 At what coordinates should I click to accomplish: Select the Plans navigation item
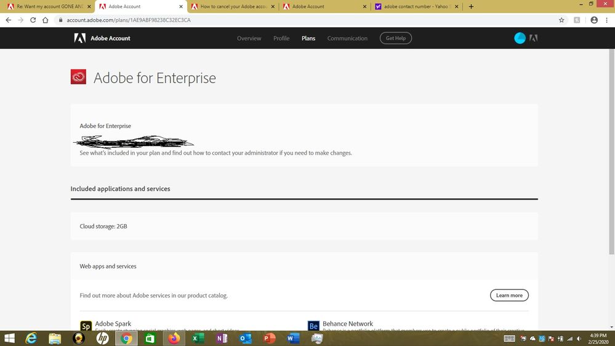point(308,38)
